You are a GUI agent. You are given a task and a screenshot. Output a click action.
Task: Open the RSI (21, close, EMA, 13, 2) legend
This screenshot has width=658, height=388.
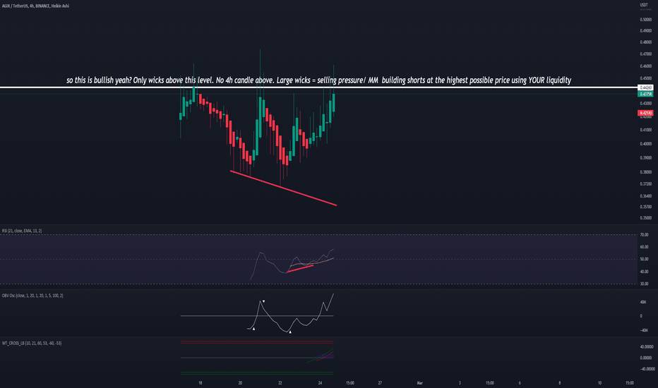(22, 231)
